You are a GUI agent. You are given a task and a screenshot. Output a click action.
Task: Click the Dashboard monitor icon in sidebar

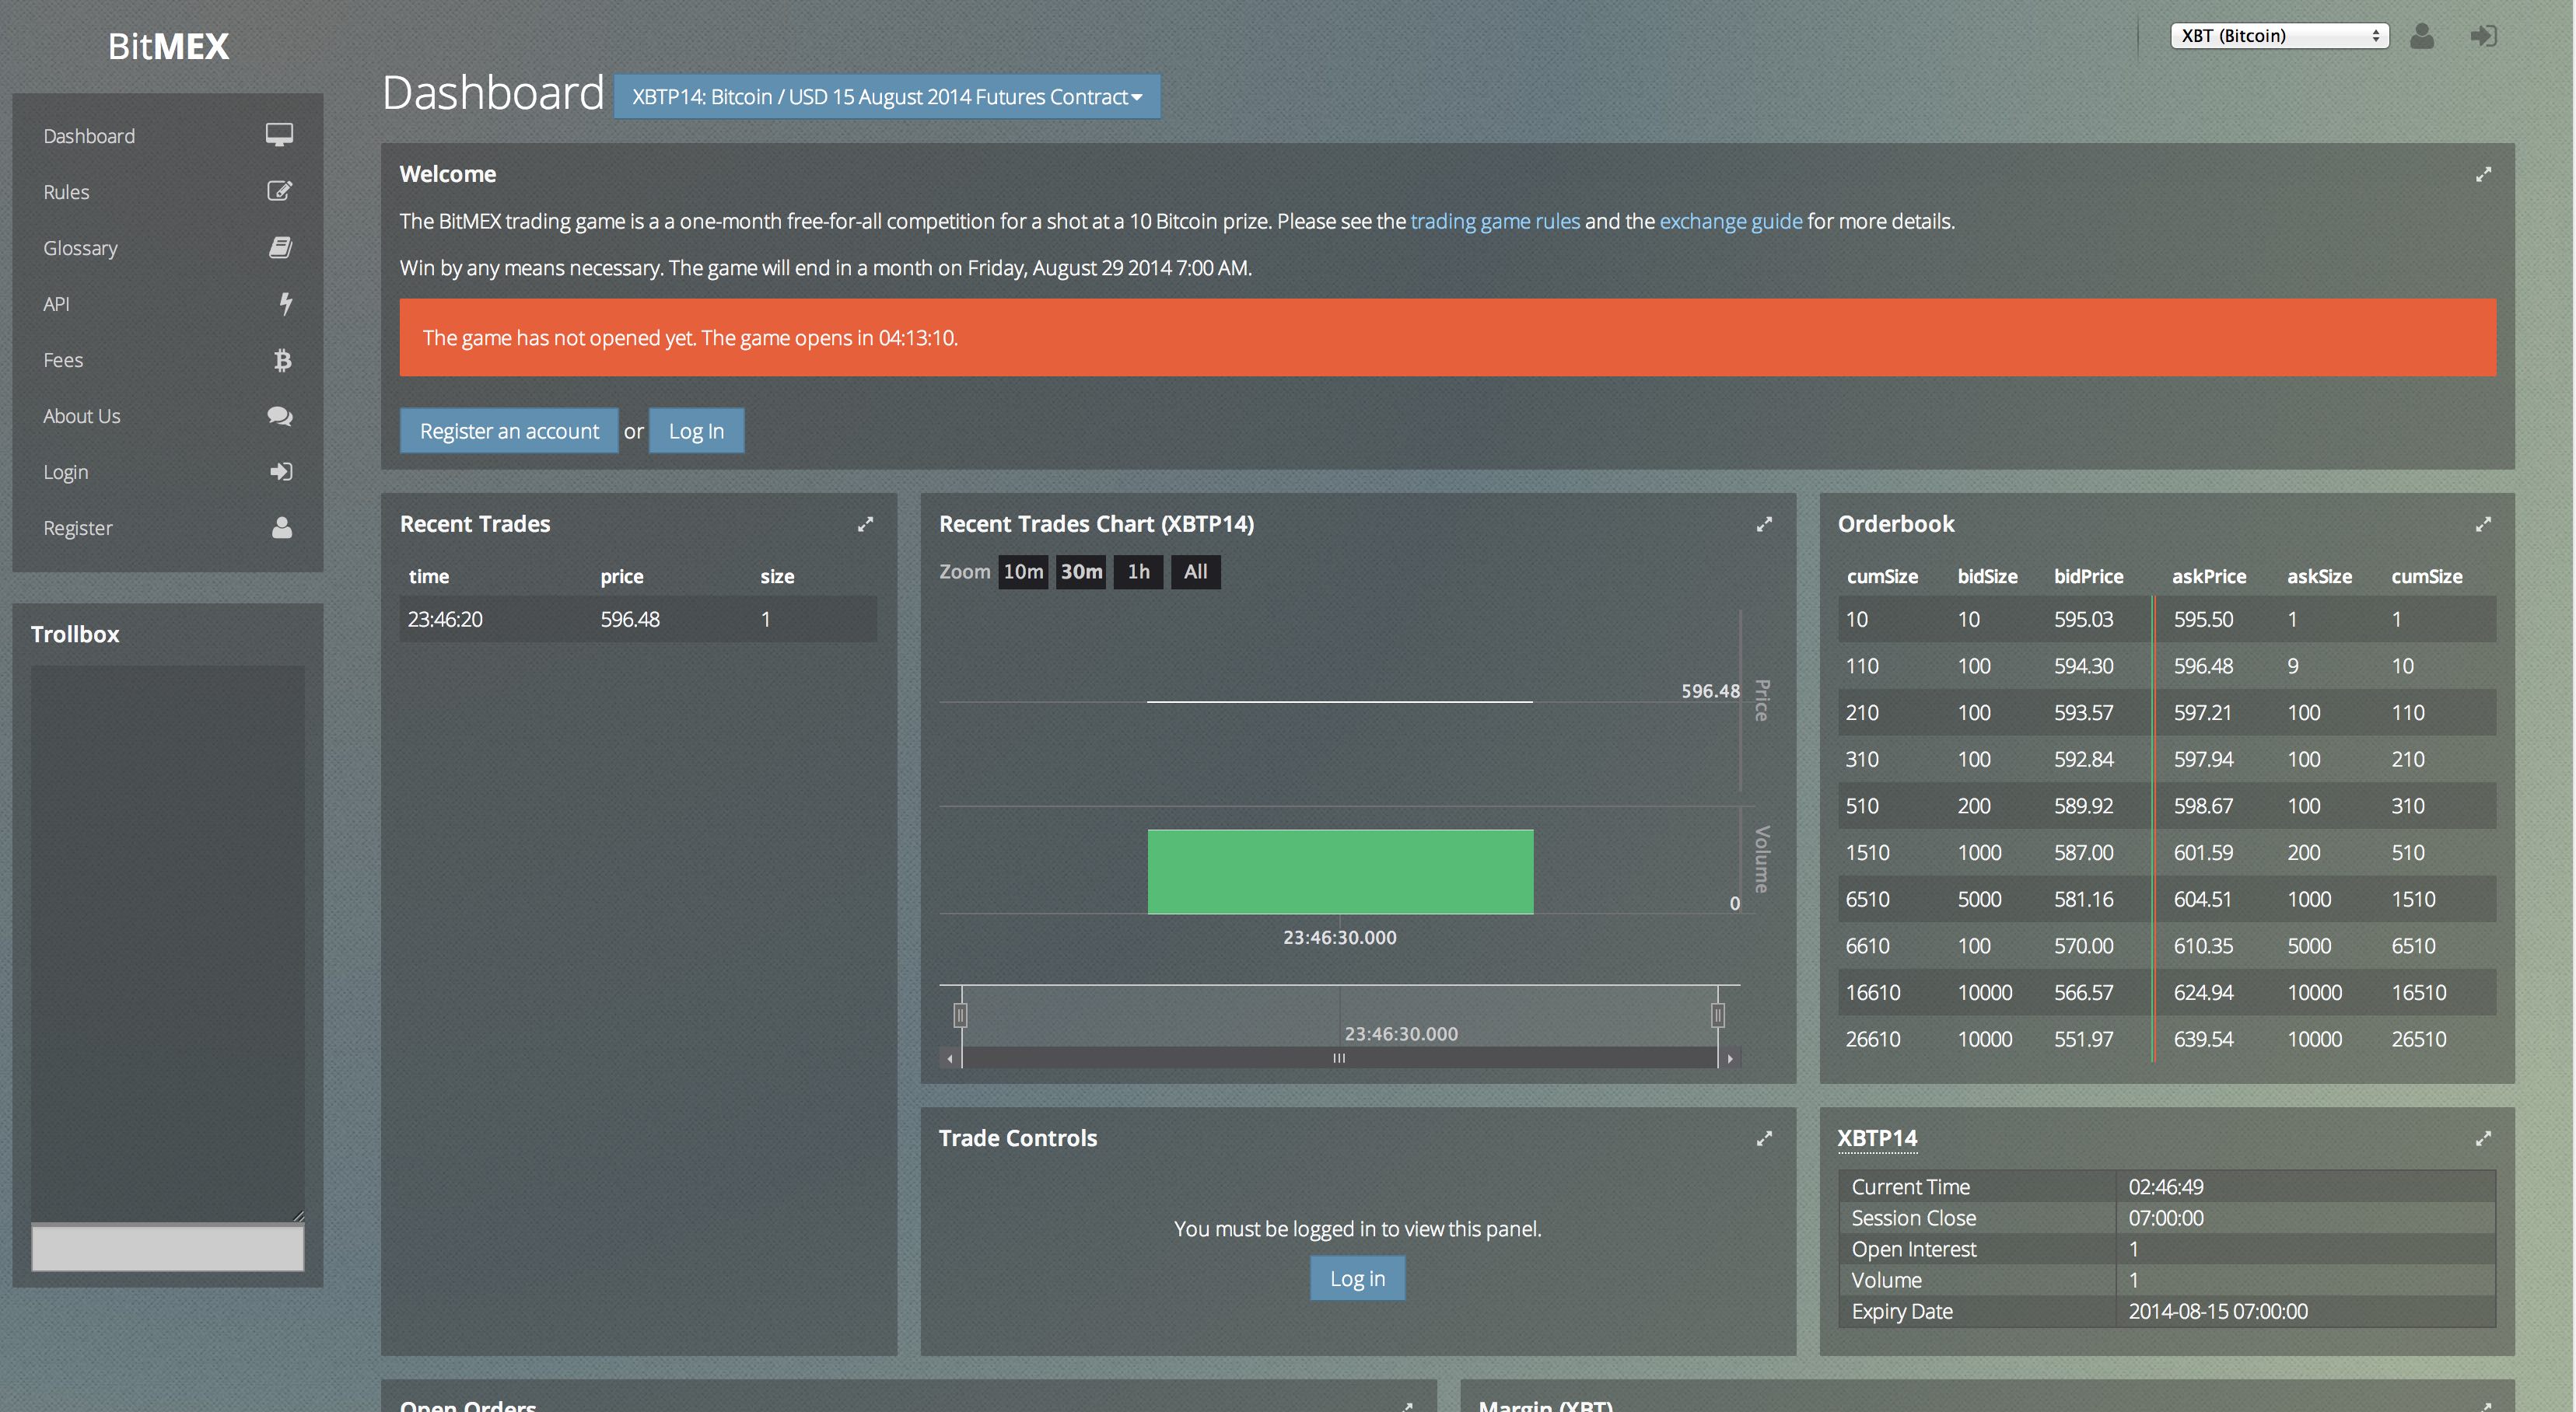pos(279,135)
